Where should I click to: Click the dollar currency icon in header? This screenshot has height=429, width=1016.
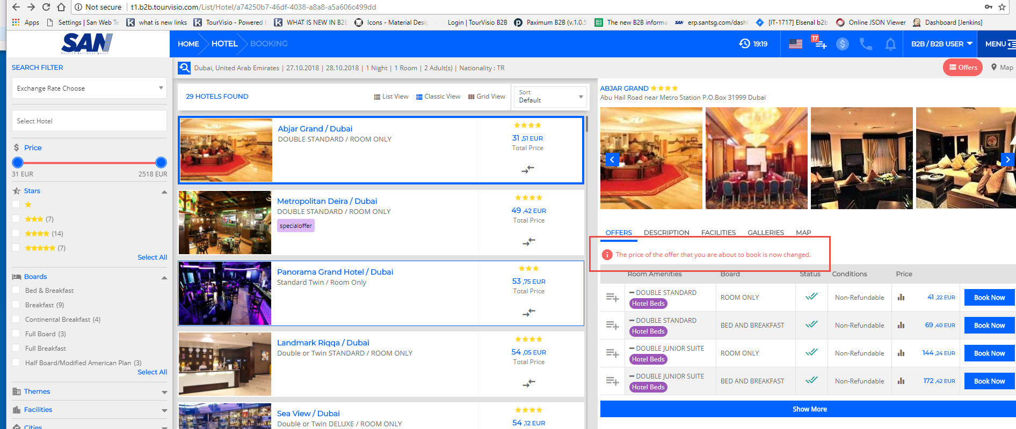[843, 44]
